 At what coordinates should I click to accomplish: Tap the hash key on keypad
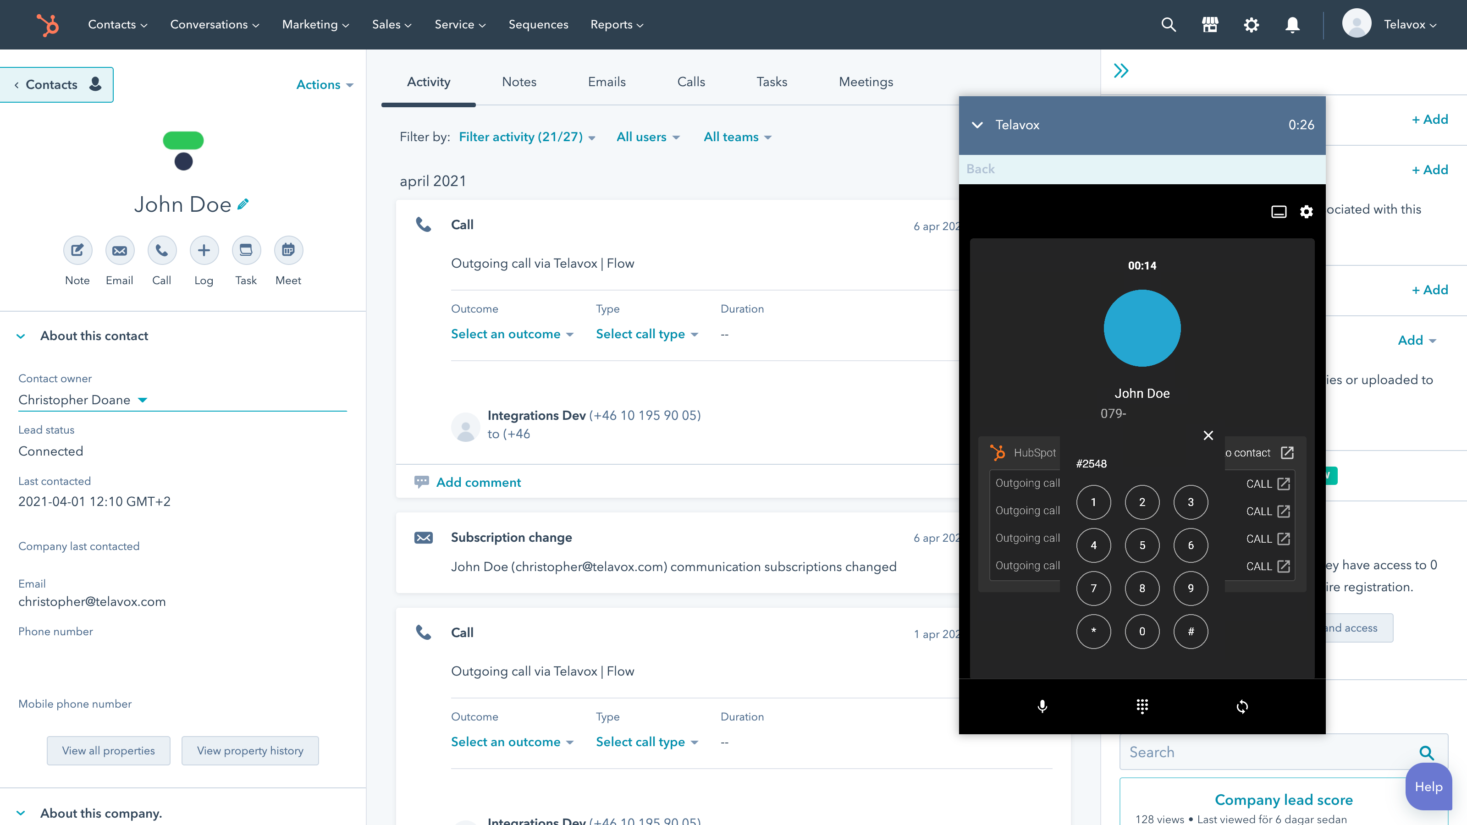pyautogui.click(x=1191, y=632)
